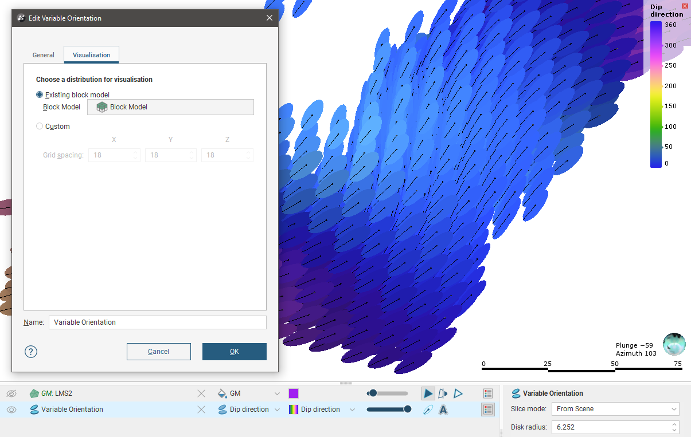
Task: Expand the GM display dropdown for LMS2
Action: [277, 393]
